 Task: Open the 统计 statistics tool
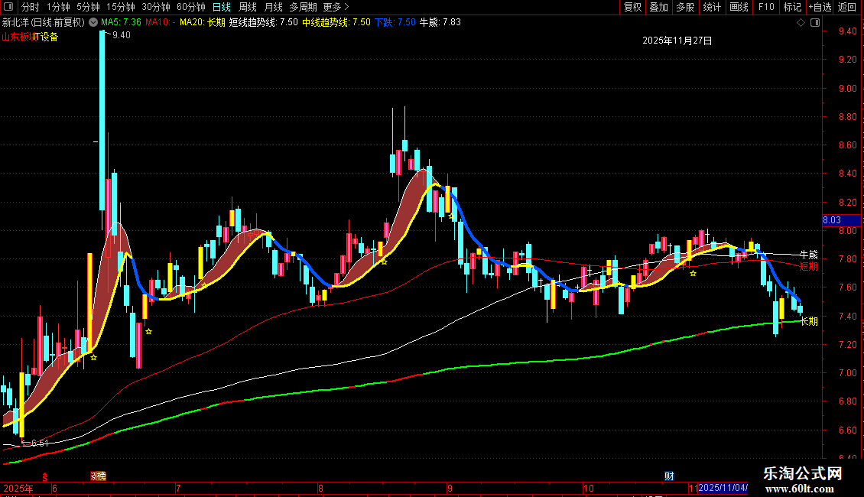(712, 7)
